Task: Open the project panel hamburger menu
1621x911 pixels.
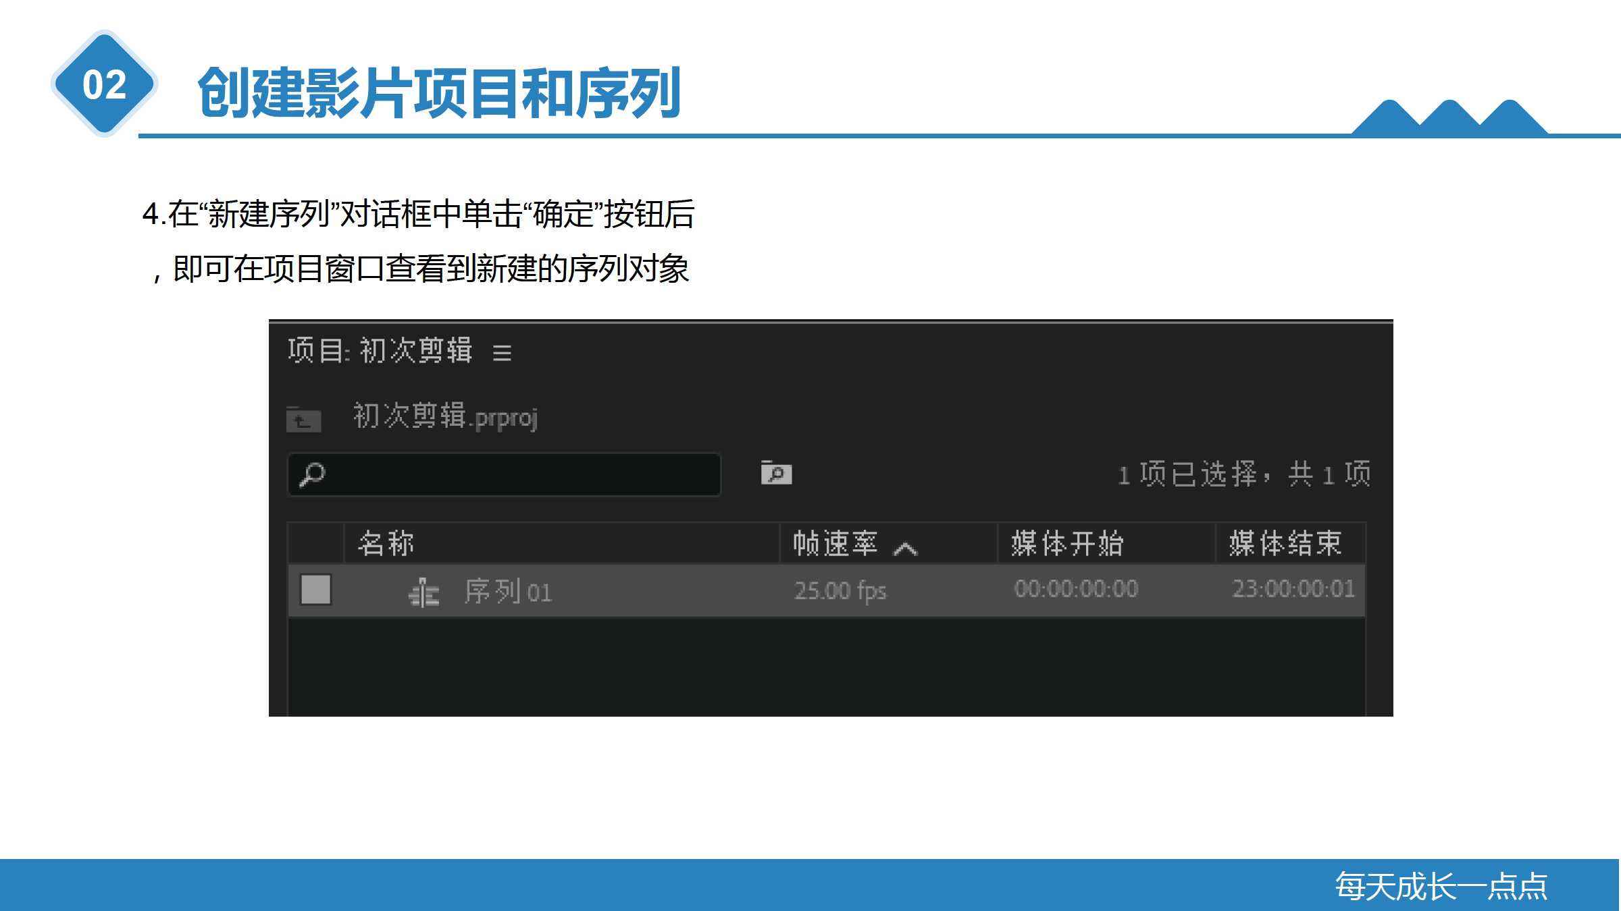Action: pos(502,352)
